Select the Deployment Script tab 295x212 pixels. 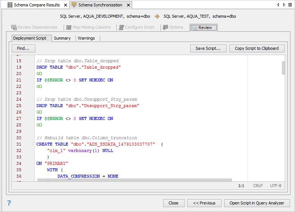tap(29, 38)
